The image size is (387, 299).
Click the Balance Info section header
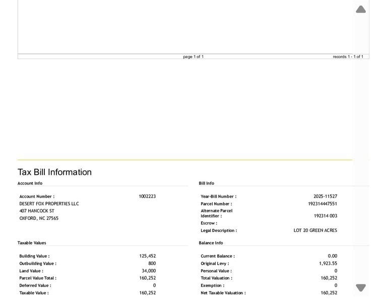pyautogui.click(x=211, y=243)
